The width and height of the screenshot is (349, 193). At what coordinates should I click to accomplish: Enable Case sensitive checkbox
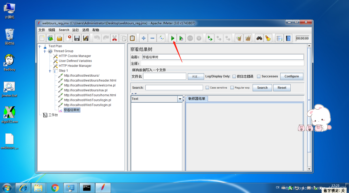pos(207,88)
